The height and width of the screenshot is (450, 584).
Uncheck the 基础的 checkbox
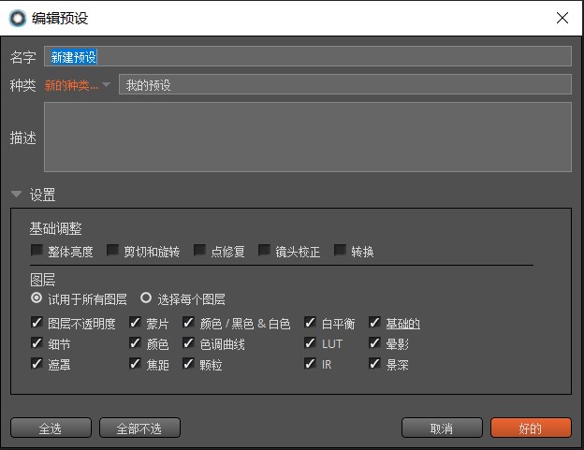(374, 323)
